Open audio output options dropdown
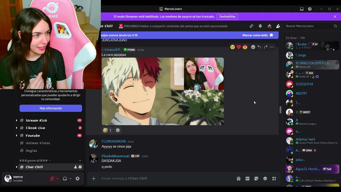The height and width of the screenshot is (192, 341). tap(70, 179)
